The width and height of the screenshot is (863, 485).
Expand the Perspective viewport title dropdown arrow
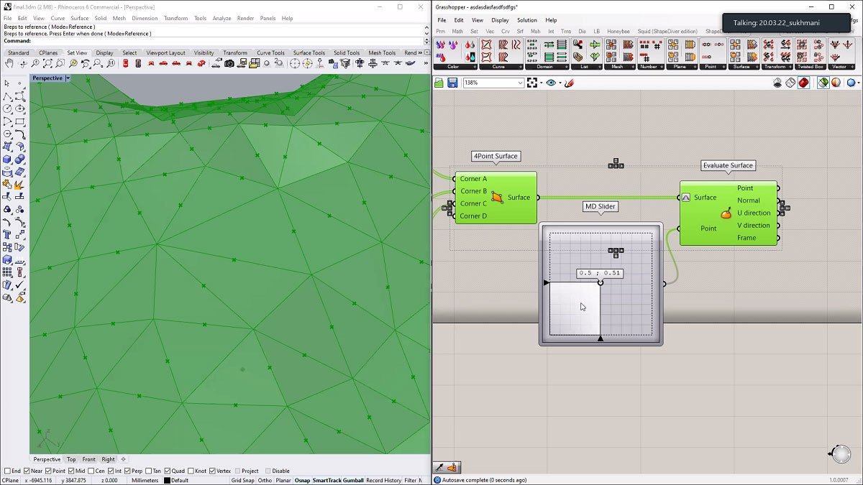(68, 78)
